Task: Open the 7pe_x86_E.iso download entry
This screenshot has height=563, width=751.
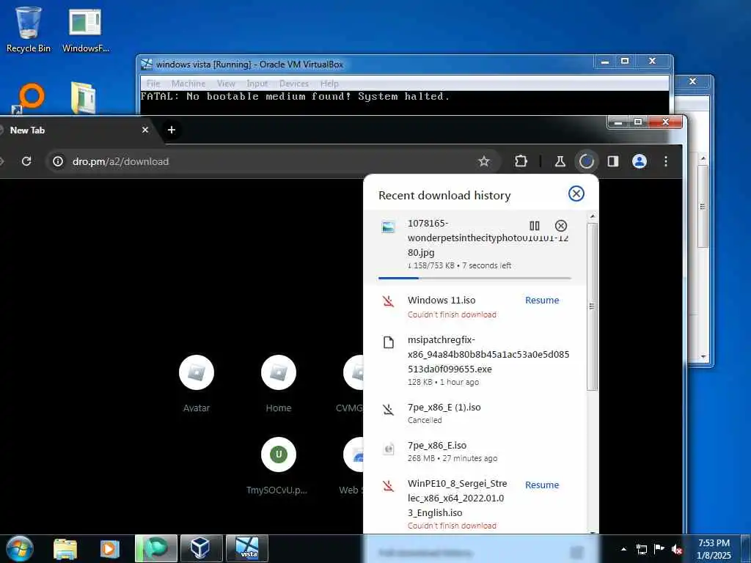Action: (475, 452)
